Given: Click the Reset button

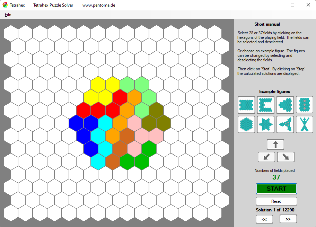Looking at the screenshot, I should 276,201.
